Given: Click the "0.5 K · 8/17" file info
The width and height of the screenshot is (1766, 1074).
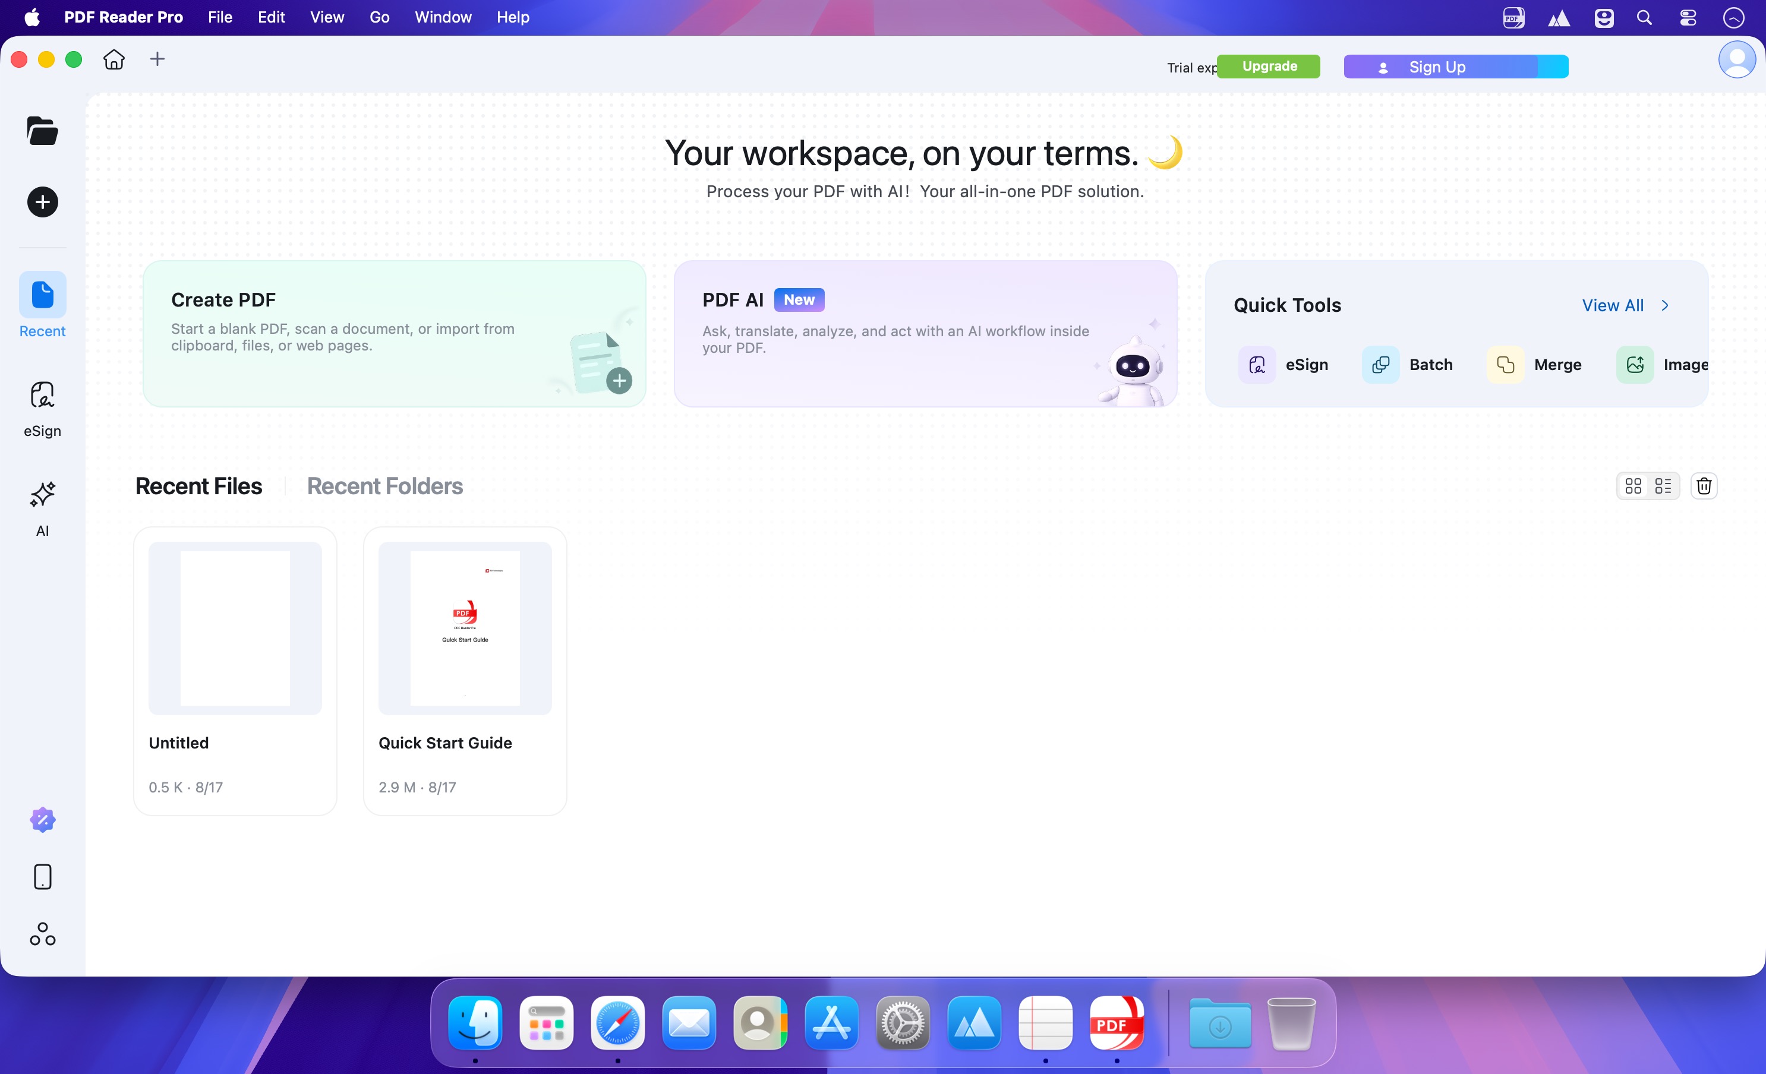Looking at the screenshot, I should 185,788.
